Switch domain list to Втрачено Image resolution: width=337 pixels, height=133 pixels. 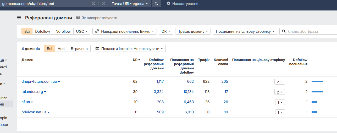tap(79, 49)
